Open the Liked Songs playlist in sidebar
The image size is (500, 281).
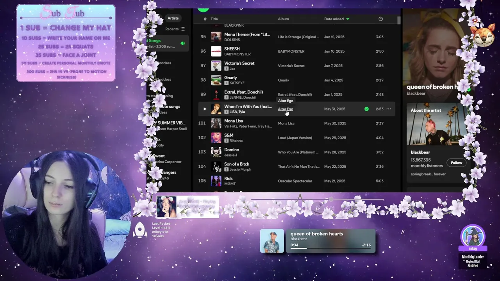168,43
